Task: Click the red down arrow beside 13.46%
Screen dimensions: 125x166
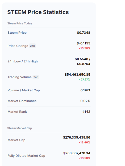Action: pyautogui.click(x=79, y=143)
